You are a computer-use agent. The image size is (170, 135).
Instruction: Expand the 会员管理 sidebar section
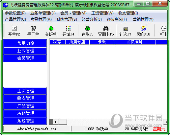[x=25, y=58]
